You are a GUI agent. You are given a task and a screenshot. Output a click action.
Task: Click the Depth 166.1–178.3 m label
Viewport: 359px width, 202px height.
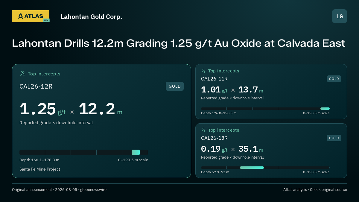coord(39,160)
